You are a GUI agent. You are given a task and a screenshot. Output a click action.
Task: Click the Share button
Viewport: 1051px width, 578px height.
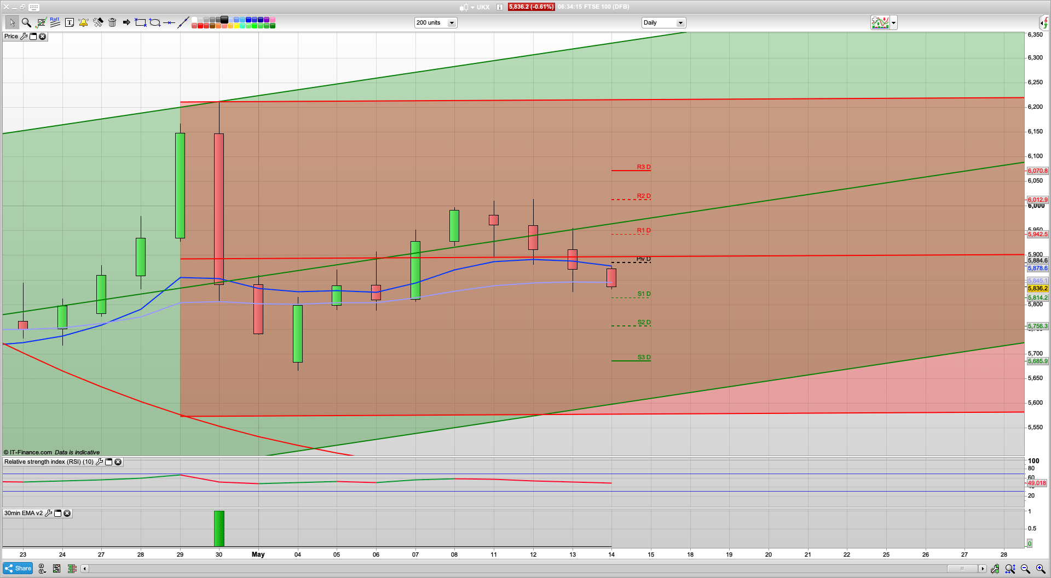click(18, 569)
